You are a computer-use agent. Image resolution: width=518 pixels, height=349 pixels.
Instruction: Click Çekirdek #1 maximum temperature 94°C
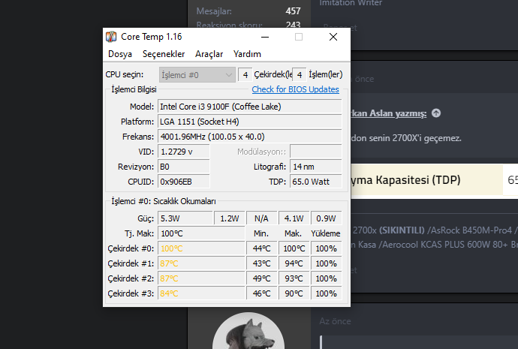(x=294, y=263)
